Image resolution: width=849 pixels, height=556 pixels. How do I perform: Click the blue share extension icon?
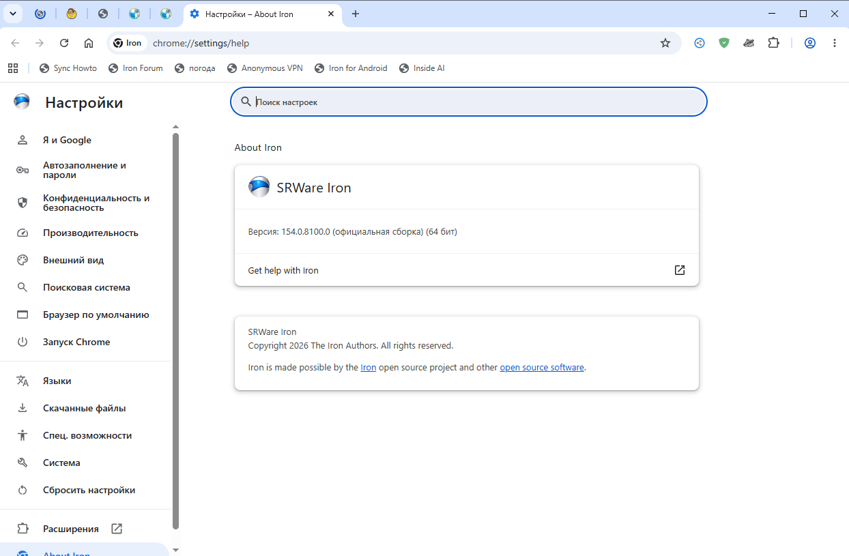coord(700,43)
